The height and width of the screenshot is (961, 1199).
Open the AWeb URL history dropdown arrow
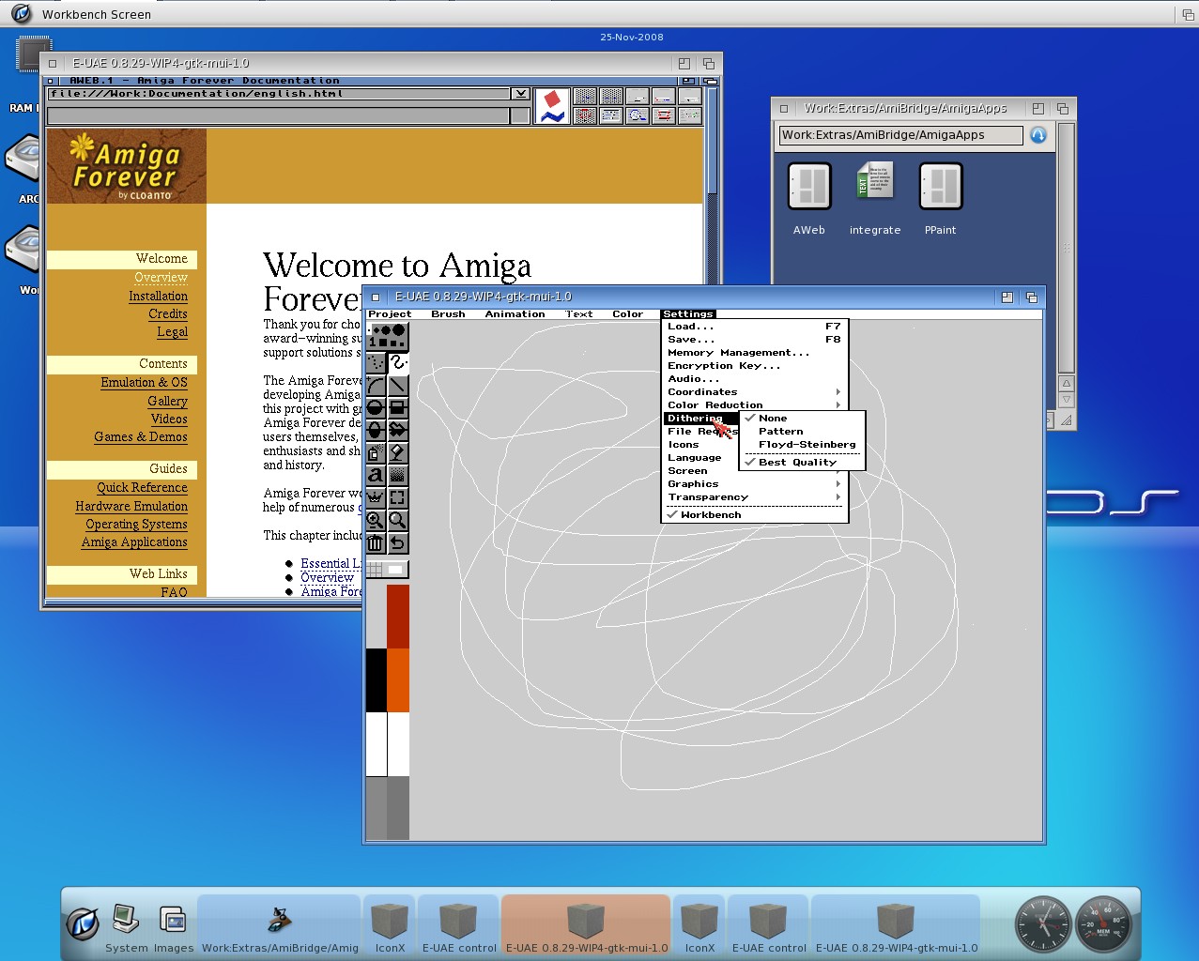pyautogui.click(x=520, y=94)
